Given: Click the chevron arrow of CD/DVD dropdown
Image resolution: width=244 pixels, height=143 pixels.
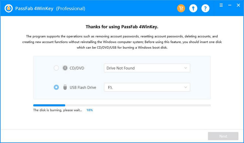Looking at the screenshot, I should point(185,68).
